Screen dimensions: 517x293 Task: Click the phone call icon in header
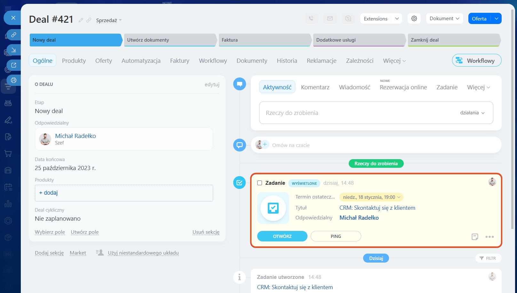(311, 19)
